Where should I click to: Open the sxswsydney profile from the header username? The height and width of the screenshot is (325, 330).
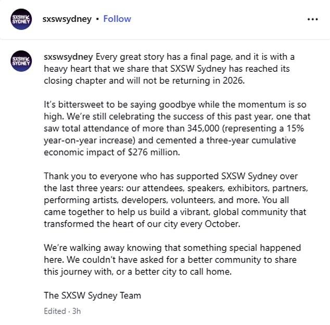pos(67,19)
